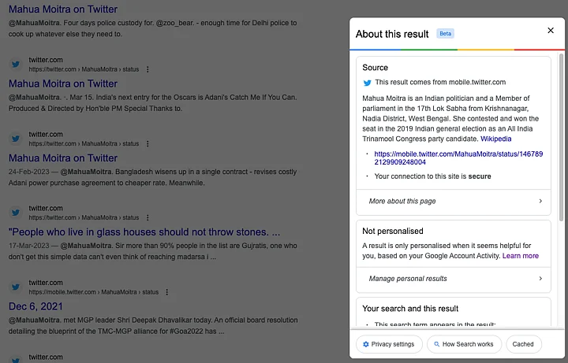Screen dimensions: 568x363
Task: Click the Twitter bird icon in Source
Action: 367,82
